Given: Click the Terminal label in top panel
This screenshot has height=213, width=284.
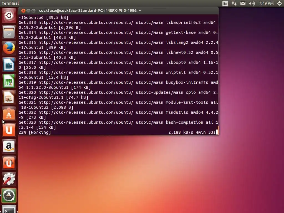Looking at the screenshot, I should (10, 3).
